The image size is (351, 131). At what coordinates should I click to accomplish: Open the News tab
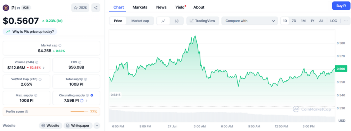click(x=161, y=7)
